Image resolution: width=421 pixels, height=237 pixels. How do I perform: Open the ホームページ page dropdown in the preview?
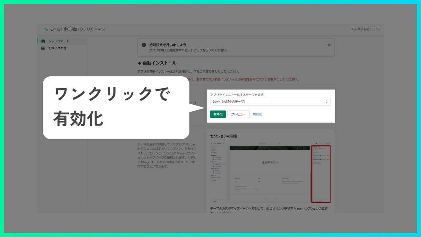click(x=270, y=143)
